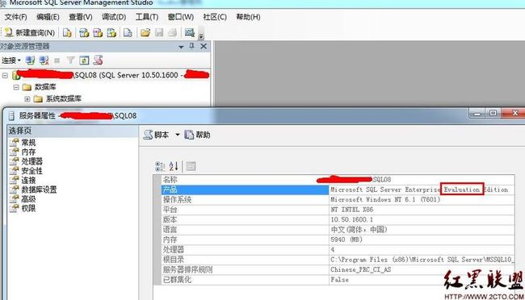Open the 社区(C) menu
The image size is (525, 300).
pyautogui.click(x=215, y=17)
